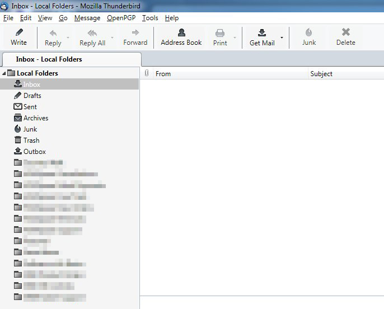
Task: Open Reply All dropdown arrow
Action: 112,38
